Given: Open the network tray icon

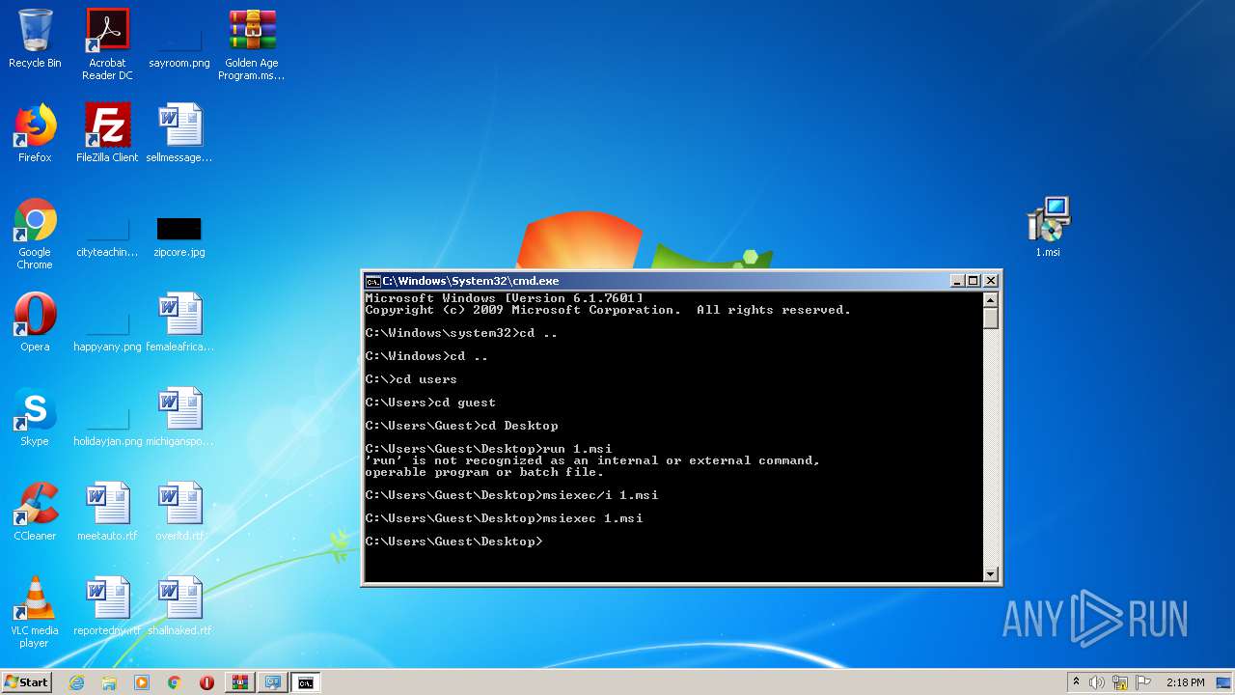Looking at the screenshot, I should tap(1120, 682).
